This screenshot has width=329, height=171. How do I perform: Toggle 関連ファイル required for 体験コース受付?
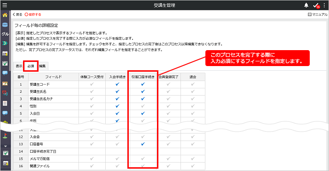point(92,166)
